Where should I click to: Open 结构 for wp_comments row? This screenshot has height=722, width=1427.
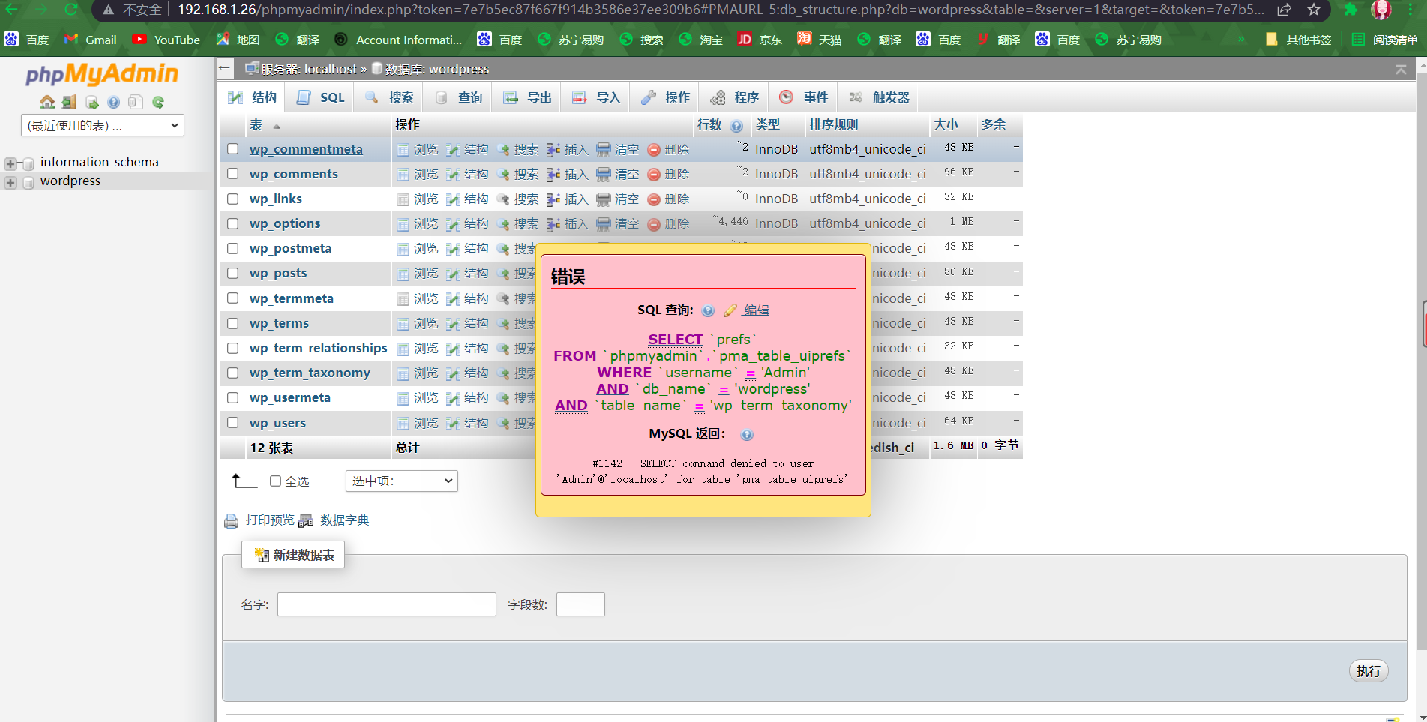467,175
